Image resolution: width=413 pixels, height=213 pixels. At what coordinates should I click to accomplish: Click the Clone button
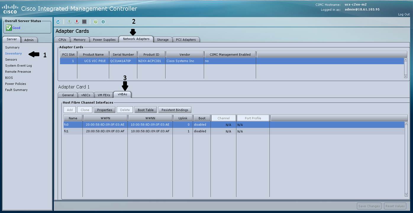(85, 110)
